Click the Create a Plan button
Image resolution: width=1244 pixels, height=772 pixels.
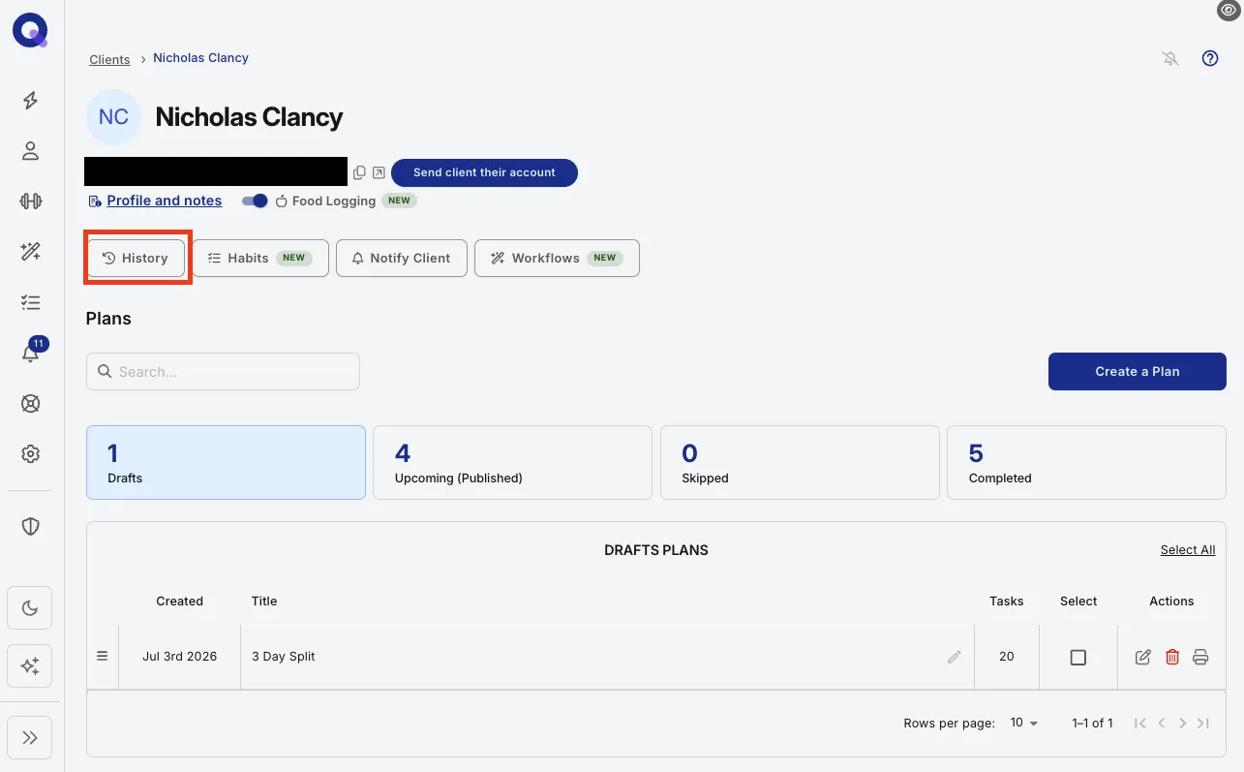click(x=1138, y=371)
